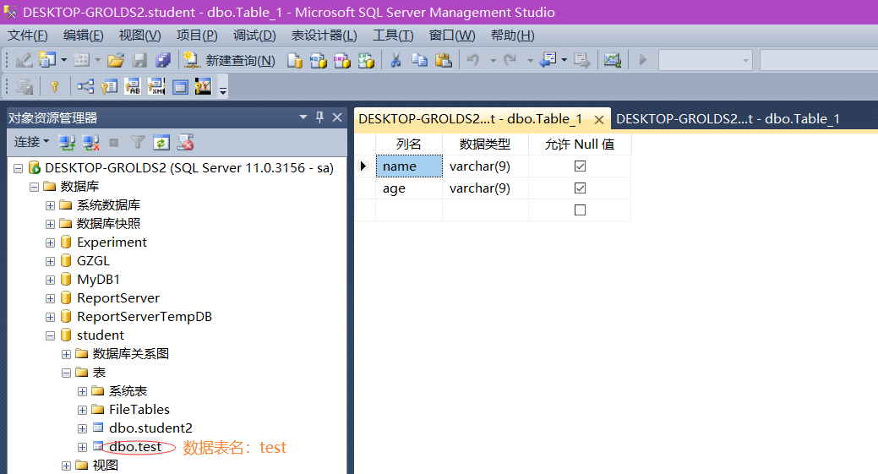Select the FileTables folder in tree
Viewport: 878px width, 474px height.
pos(139,409)
